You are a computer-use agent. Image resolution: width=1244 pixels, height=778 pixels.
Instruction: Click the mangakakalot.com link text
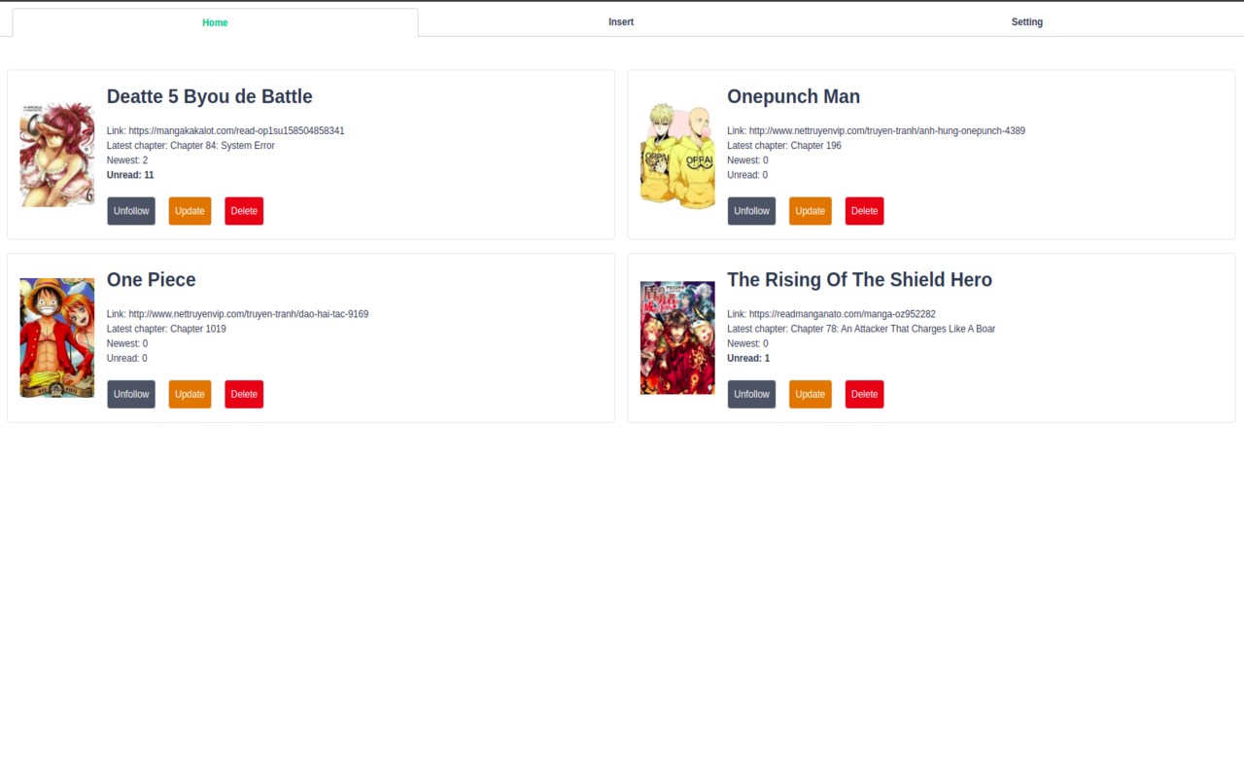236,130
